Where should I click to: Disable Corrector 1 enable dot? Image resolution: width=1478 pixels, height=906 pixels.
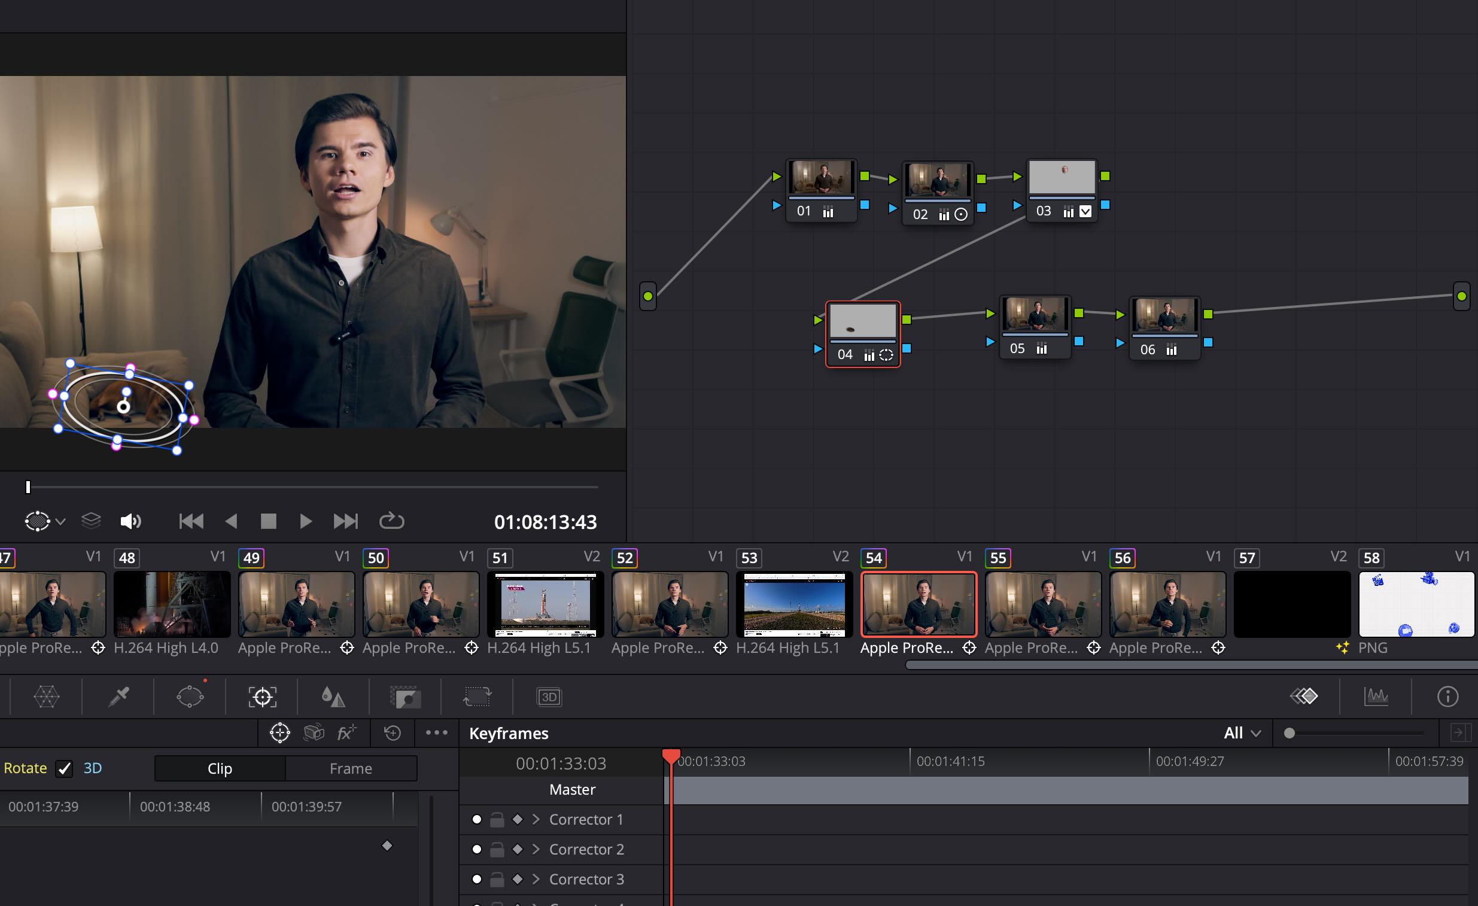pyautogui.click(x=476, y=819)
